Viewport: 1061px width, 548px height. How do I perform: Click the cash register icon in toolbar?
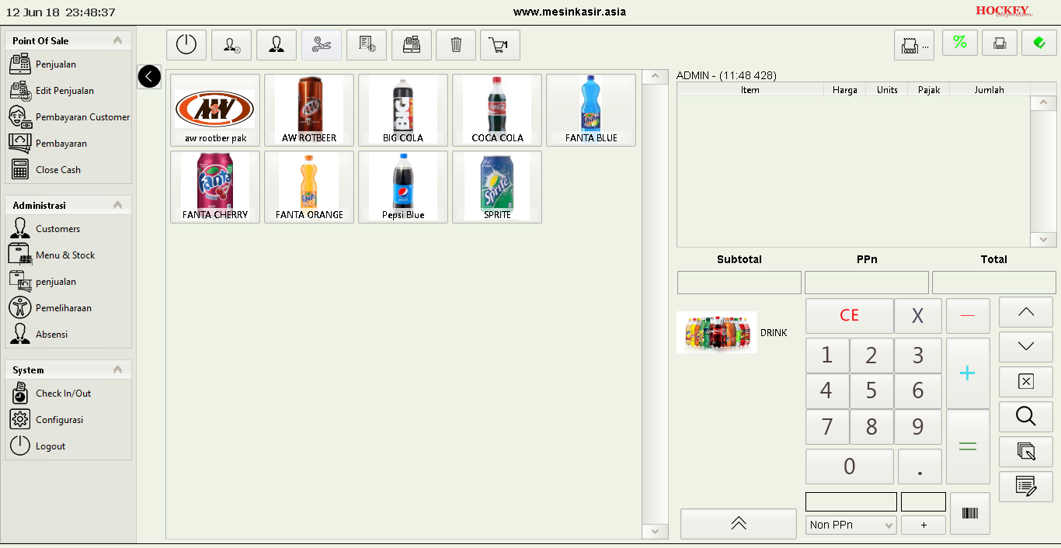[412, 45]
